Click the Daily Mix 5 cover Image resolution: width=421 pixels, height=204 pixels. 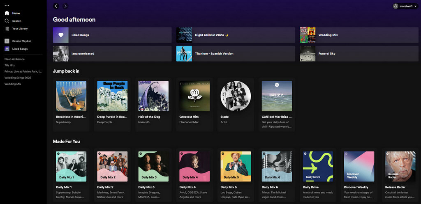(236, 167)
